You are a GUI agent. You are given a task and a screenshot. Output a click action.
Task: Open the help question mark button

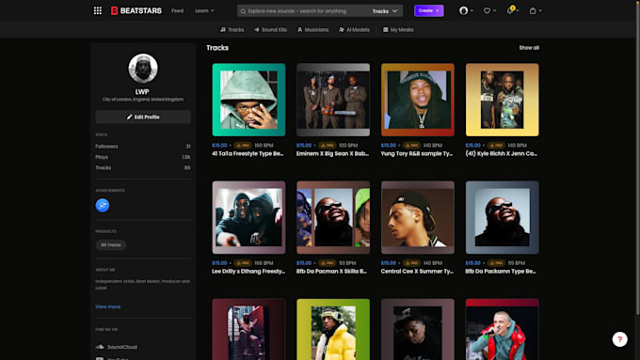619,339
